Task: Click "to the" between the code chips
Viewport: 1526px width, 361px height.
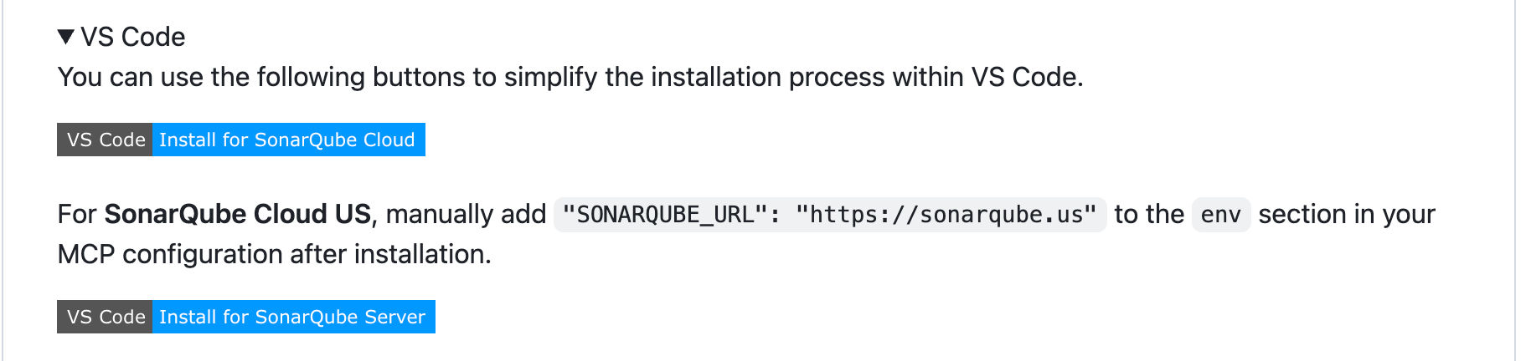Action: (x=1148, y=214)
